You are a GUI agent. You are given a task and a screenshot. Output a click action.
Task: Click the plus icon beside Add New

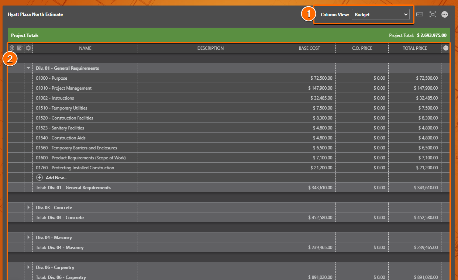click(x=39, y=177)
